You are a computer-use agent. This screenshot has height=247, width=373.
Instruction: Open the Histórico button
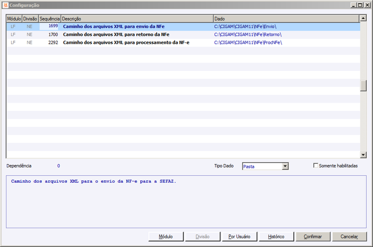coord(276,237)
